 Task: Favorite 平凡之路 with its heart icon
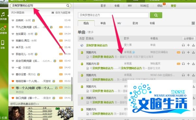tap(13, 27)
